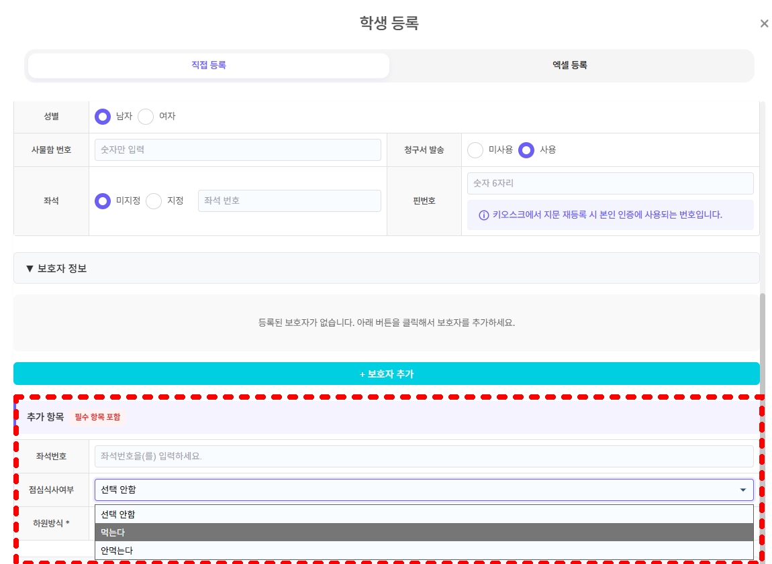Click the + 보호자 추가 button
This screenshot has height=564, width=772.
(x=387, y=374)
